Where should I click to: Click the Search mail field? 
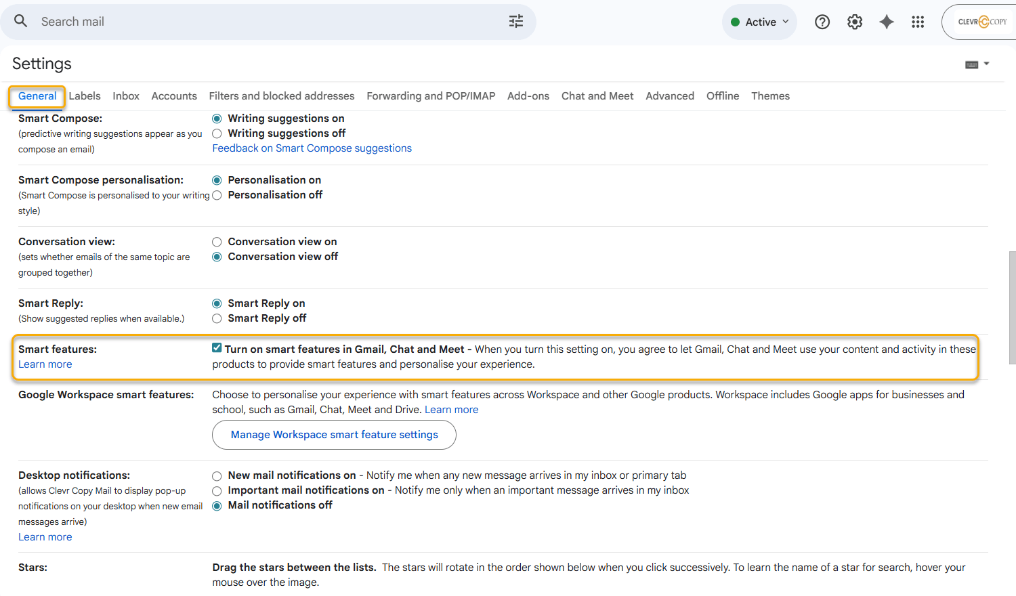(271, 22)
